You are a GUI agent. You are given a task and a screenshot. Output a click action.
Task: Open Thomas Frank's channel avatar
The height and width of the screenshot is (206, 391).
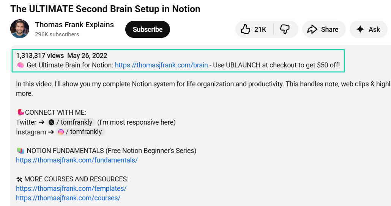click(x=20, y=29)
